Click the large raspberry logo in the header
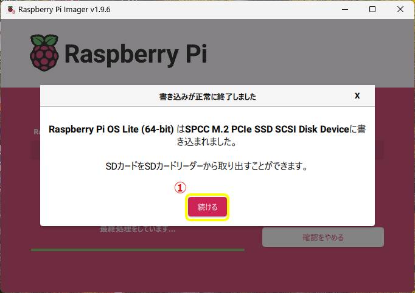 [44, 53]
